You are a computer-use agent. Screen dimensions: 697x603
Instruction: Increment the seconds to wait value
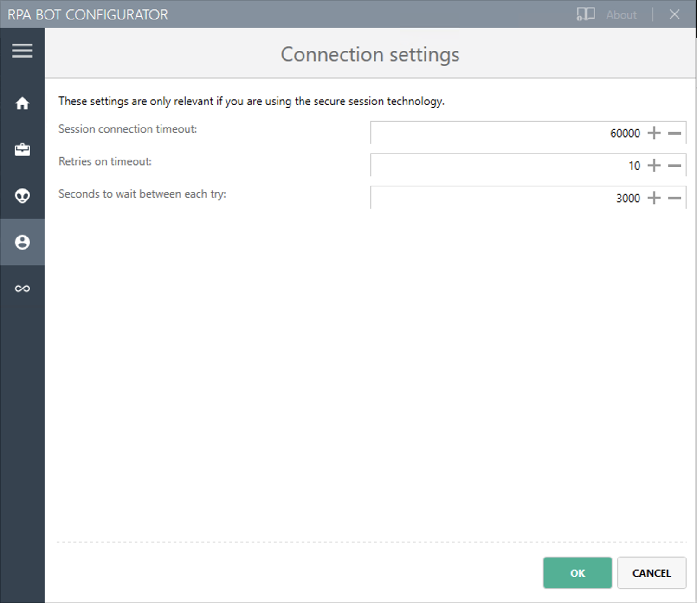pos(654,198)
